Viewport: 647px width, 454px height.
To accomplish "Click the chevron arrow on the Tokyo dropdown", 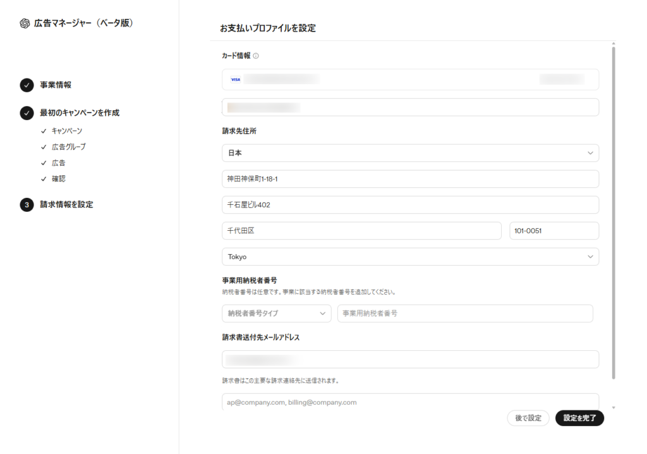I will tap(590, 257).
